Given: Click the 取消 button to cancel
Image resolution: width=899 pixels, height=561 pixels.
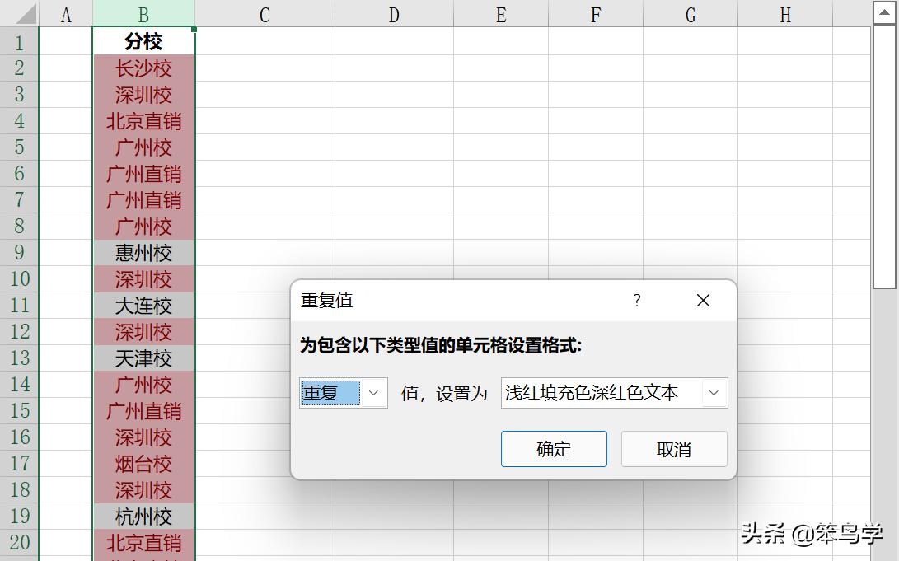Looking at the screenshot, I should [674, 448].
